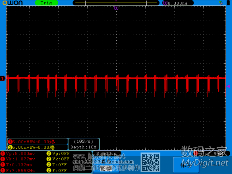This screenshot has width=232, height=174.
Task: Click the purple T icon beside 0.000ns
Action: (x=165, y=3)
